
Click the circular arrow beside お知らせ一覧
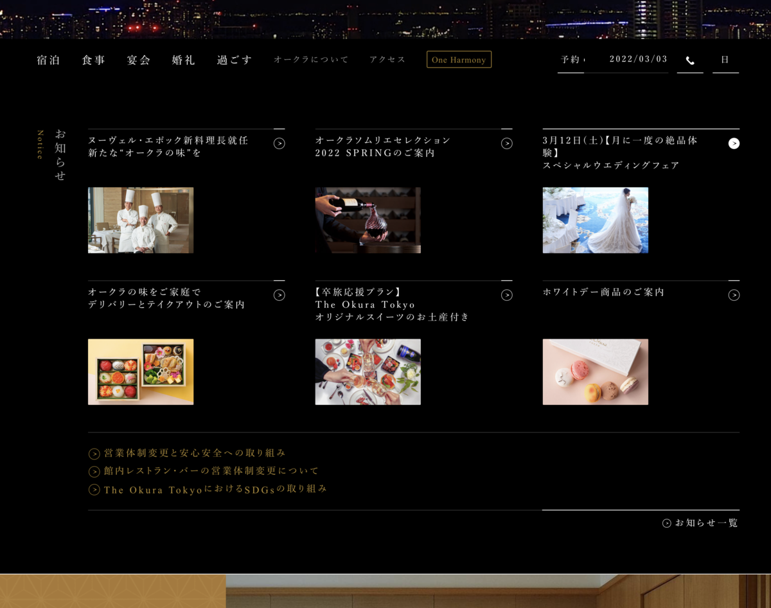coord(666,523)
